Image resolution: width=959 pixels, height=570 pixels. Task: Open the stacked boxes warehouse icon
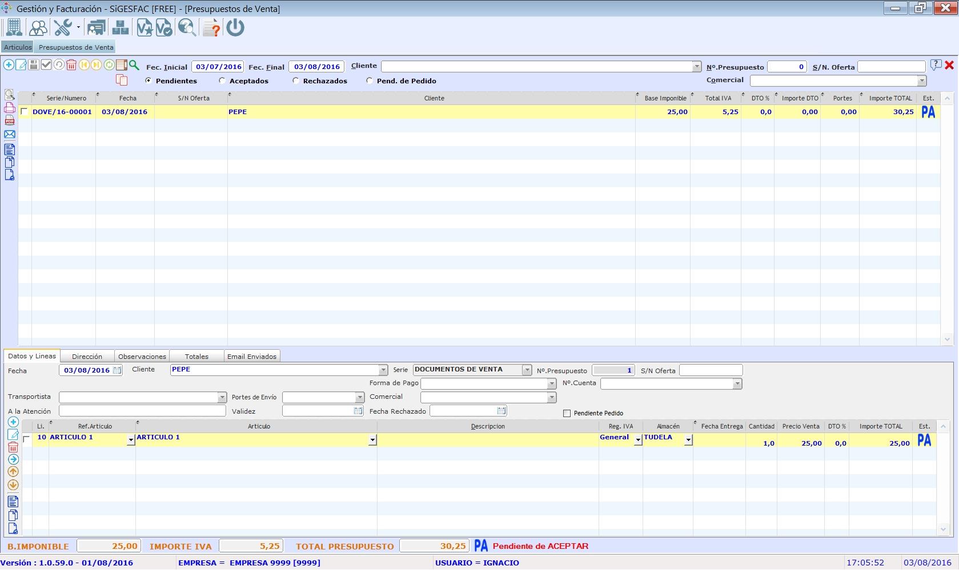pos(120,27)
